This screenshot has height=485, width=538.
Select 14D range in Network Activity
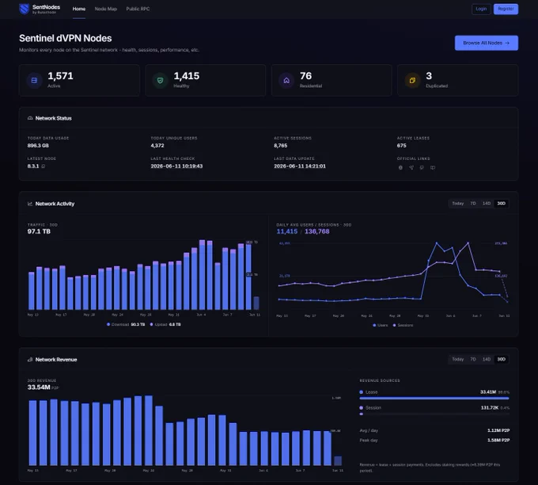[x=487, y=204]
